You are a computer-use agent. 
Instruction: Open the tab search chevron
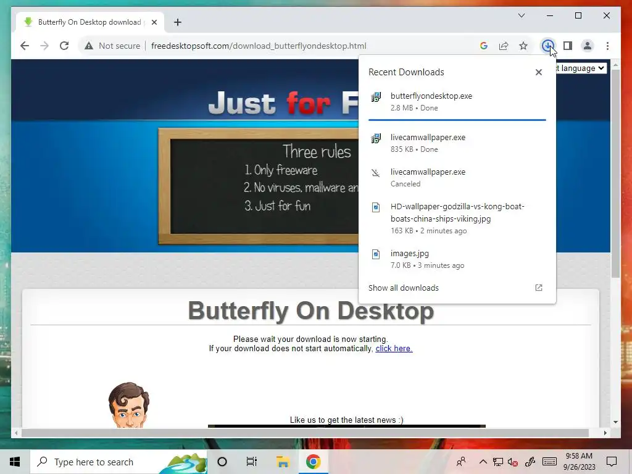[522, 15]
